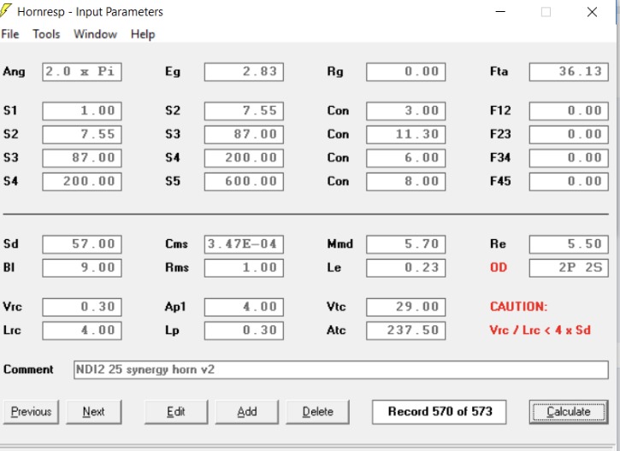620x451 pixels.
Task: Select the Eg field showing 2.83
Action: tap(244, 72)
